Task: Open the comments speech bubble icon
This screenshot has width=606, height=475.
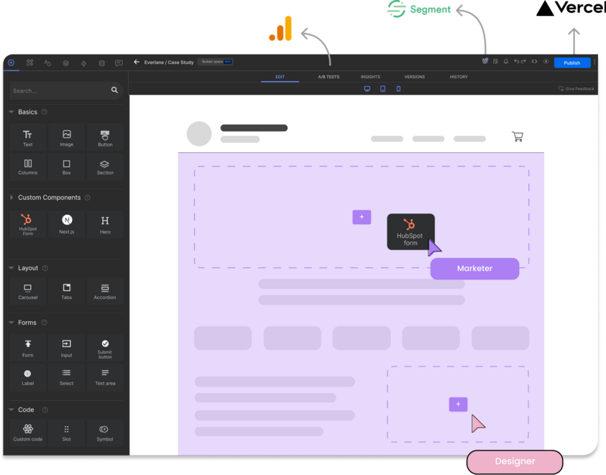Action: (119, 63)
